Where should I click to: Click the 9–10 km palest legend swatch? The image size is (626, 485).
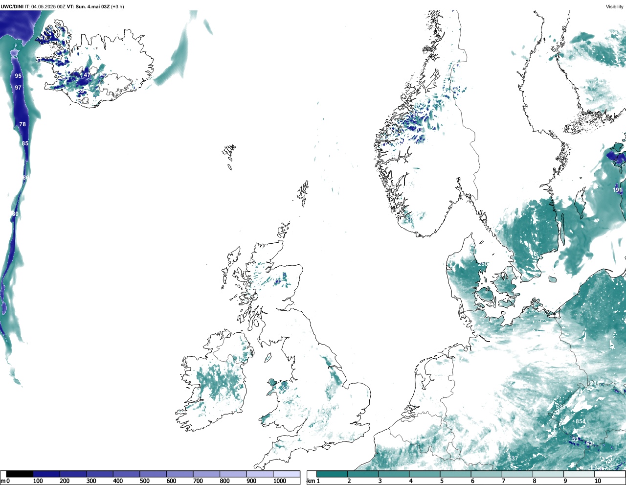579,474
